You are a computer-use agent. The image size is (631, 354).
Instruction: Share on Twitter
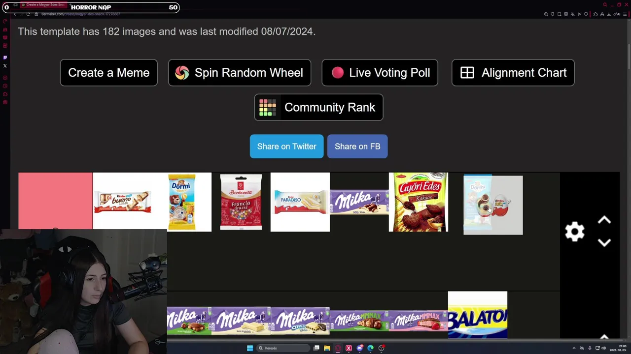point(286,147)
